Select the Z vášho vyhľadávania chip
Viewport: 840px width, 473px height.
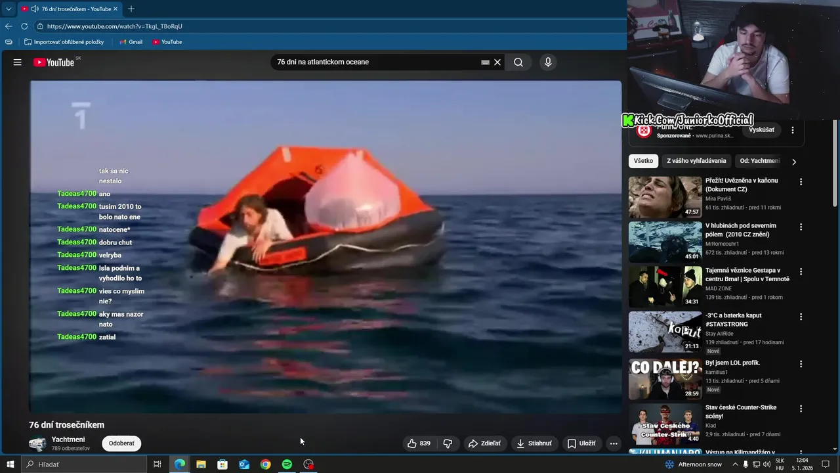696,161
